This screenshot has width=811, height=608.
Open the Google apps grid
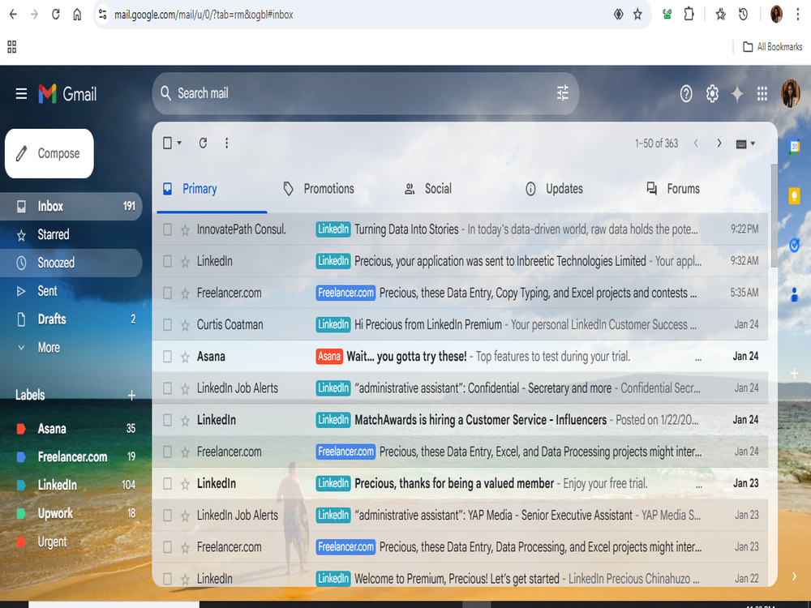[762, 93]
